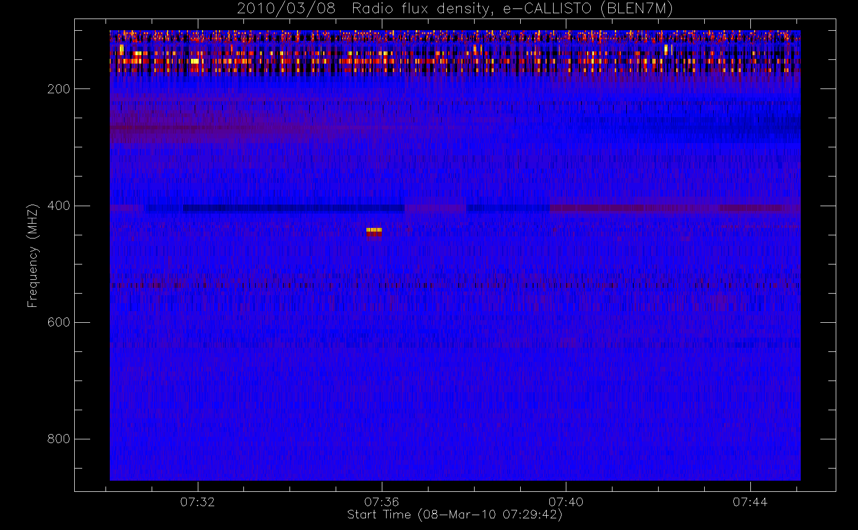Click the 07:36 time tick label
Image resolution: width=858 pixels, height=530 pixels.
(382, 502)
